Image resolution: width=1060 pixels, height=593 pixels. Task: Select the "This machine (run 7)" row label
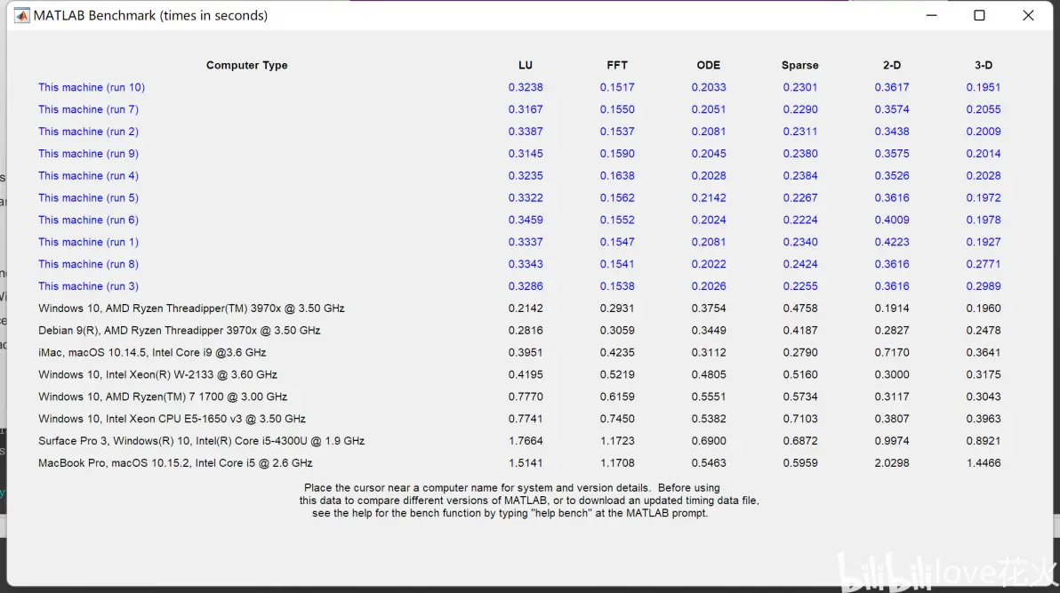tap(89, 109)
